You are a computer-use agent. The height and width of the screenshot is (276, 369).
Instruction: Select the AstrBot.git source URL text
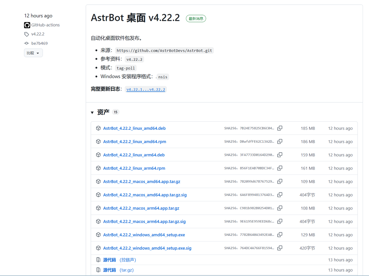164,51
